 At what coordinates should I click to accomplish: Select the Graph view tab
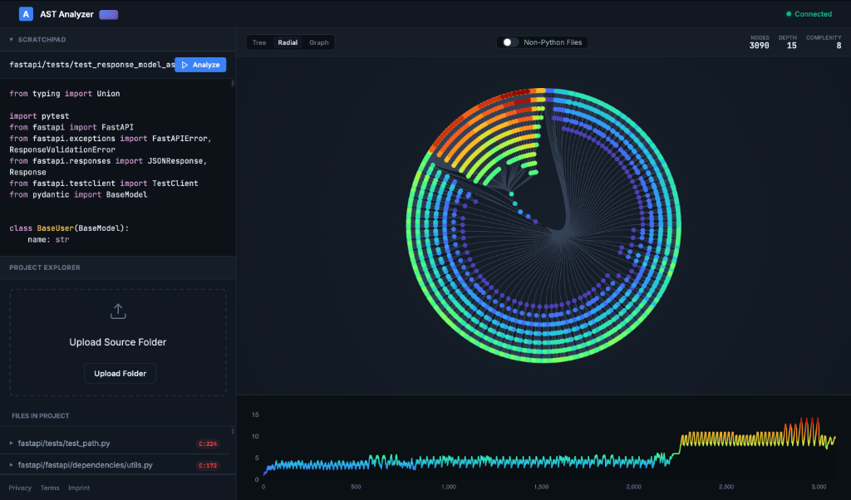317,42
